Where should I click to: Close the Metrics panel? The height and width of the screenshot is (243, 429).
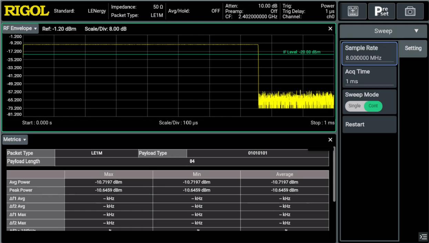tap(330, 140)
